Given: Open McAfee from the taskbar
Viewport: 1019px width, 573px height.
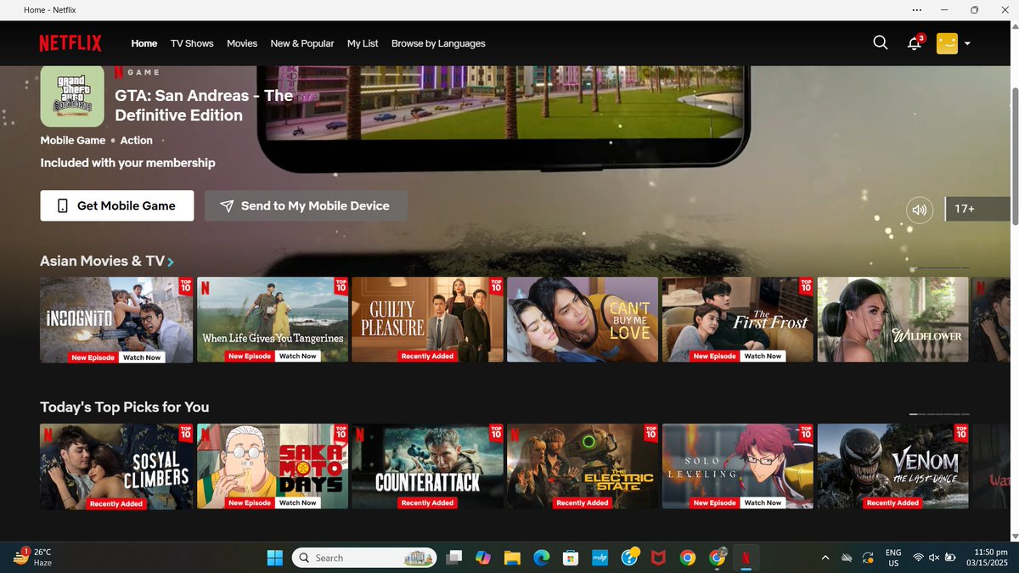Looking at the screenshot, I should [658, 558].
